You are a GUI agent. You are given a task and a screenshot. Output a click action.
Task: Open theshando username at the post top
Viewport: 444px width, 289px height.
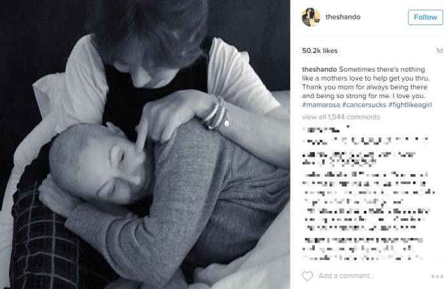tap(343, 17)
